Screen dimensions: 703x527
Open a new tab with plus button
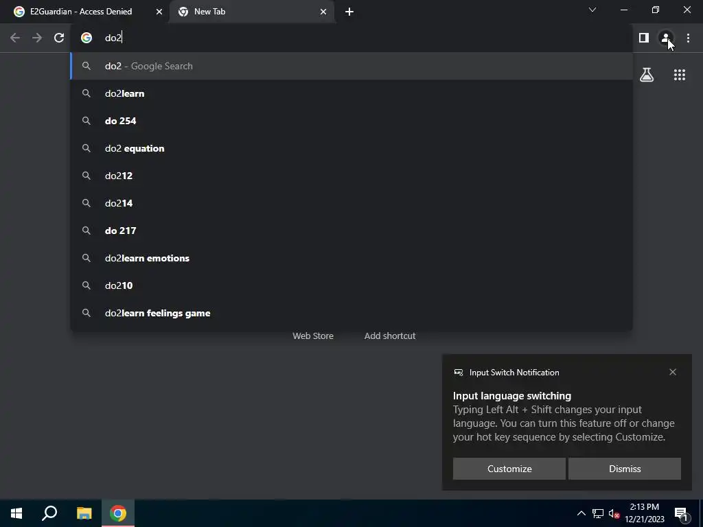pos(349,12)
